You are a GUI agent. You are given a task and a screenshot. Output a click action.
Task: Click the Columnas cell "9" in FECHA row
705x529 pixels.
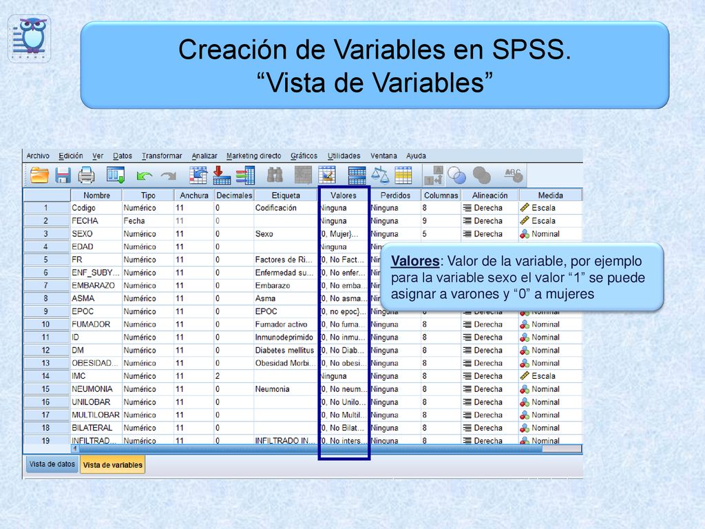tap(441, 221)
